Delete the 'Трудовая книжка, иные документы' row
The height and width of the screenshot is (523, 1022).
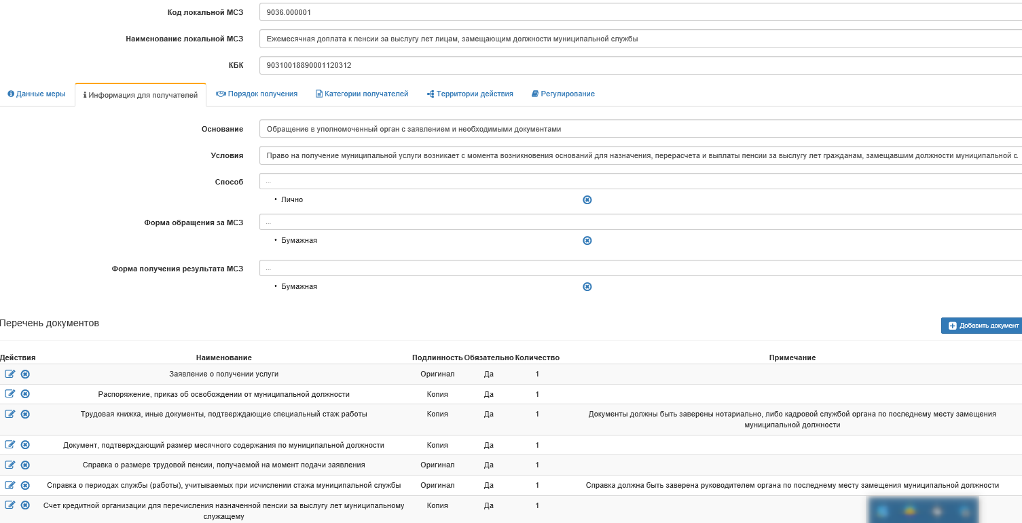25,414
